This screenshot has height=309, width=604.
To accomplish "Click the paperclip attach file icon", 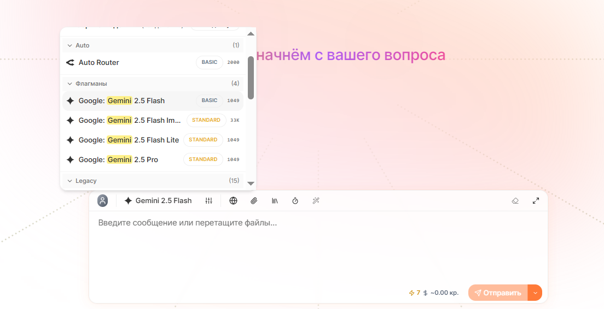I will tap(254, 200).
